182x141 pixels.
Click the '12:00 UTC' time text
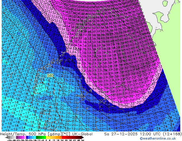coord(150,134)
